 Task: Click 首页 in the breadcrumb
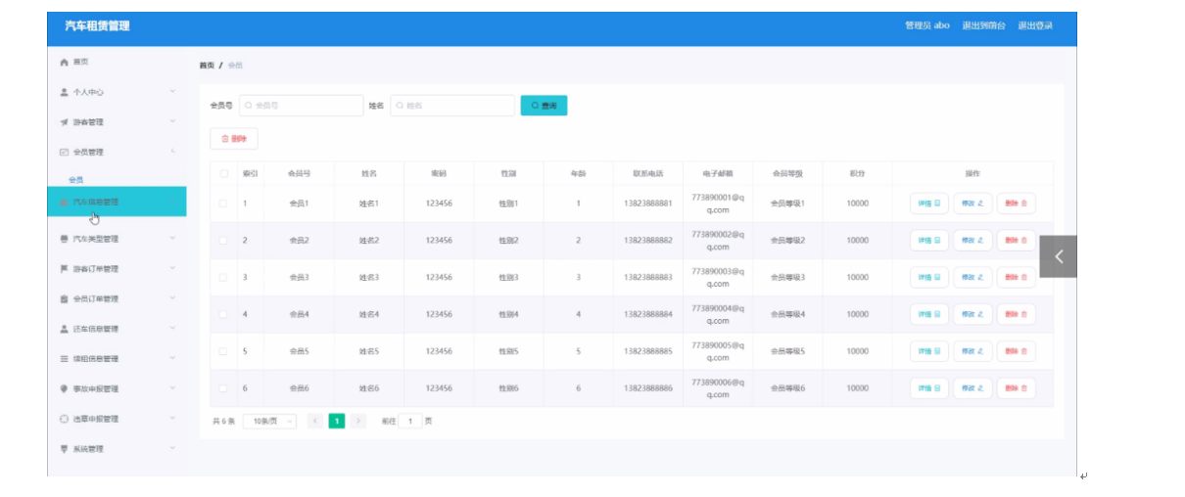click(207, 66)
